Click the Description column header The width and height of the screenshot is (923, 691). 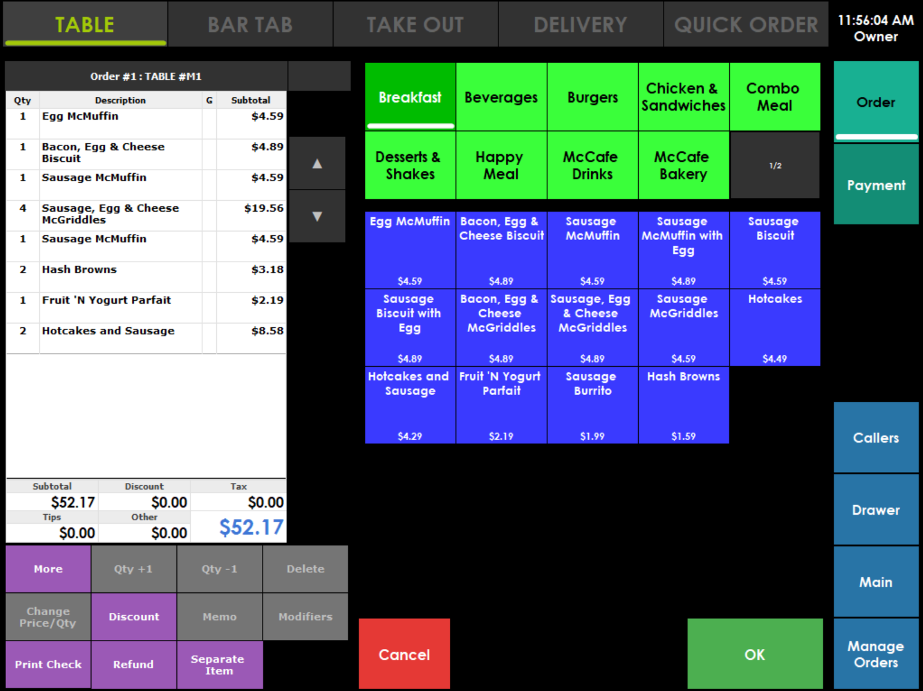coord(120,100)
